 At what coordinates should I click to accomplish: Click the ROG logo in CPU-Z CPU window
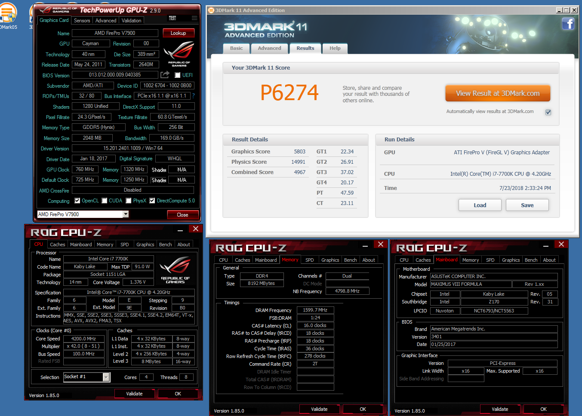(176, 270)
